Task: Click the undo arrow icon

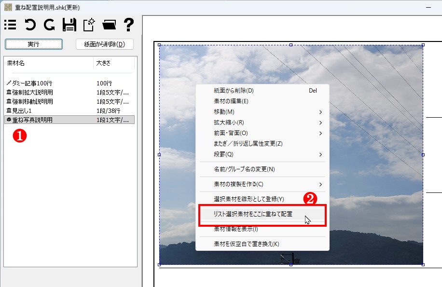Action: tap(30, 25)
